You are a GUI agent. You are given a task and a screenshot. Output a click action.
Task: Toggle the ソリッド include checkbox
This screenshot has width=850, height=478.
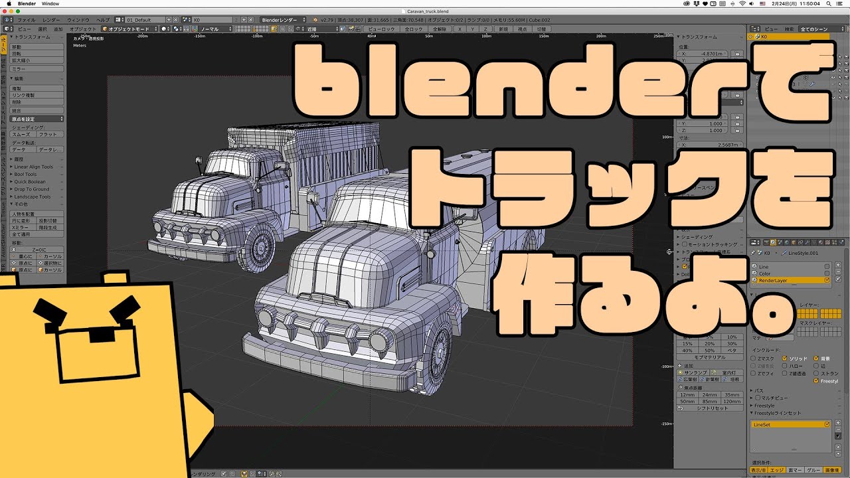(785, 358)
